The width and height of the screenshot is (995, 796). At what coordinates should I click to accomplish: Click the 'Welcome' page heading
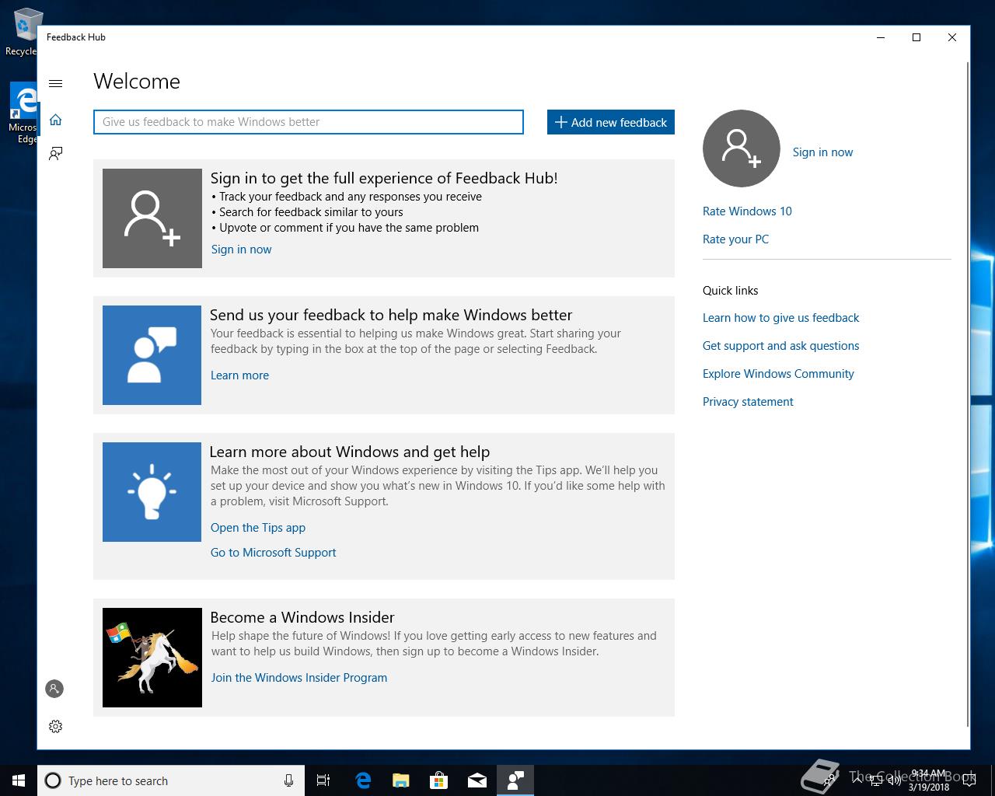[137, 82]
